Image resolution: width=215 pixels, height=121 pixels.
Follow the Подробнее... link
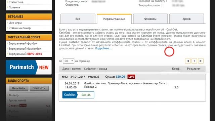103,48
